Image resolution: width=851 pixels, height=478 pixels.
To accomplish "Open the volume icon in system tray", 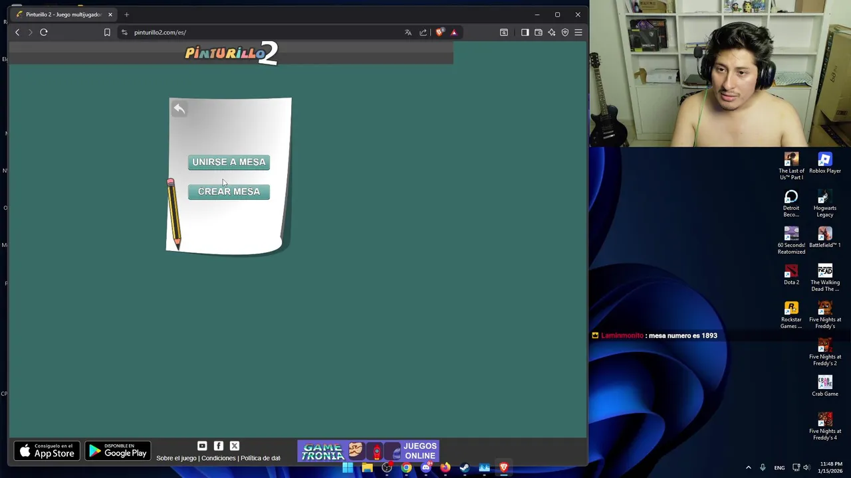I will 806,468.
